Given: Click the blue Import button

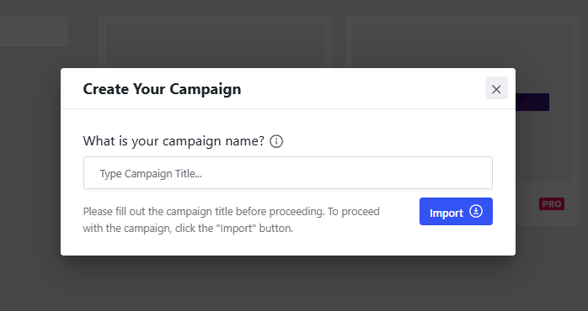Looking at the screenshot, I should coord(456,212).
